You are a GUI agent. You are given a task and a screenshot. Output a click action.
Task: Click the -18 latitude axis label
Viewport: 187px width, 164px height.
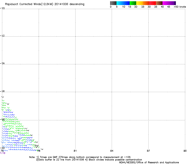click(x=2, y=119)
